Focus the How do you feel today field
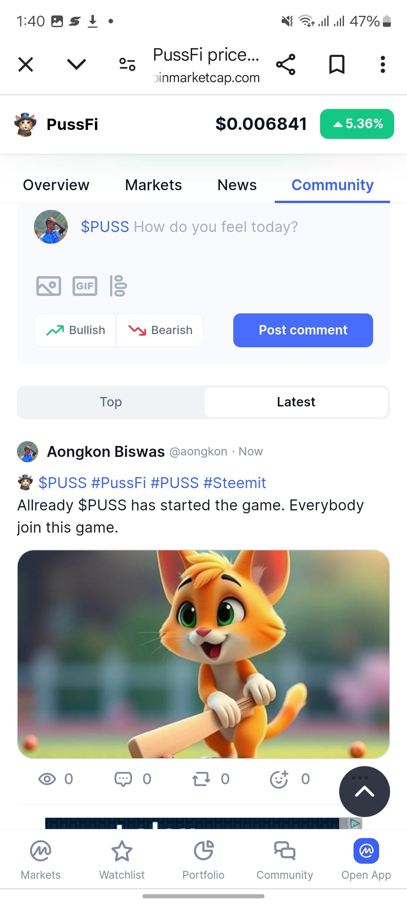 (x=216, y=227)
